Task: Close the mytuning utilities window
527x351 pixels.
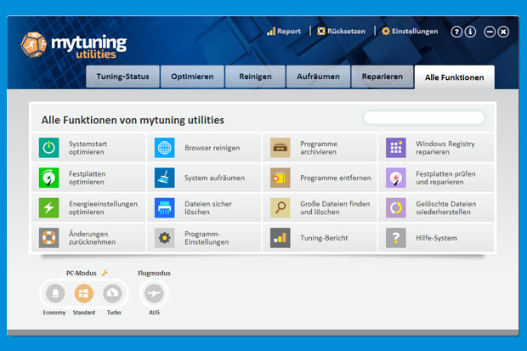Action: [x=503, y=32]
